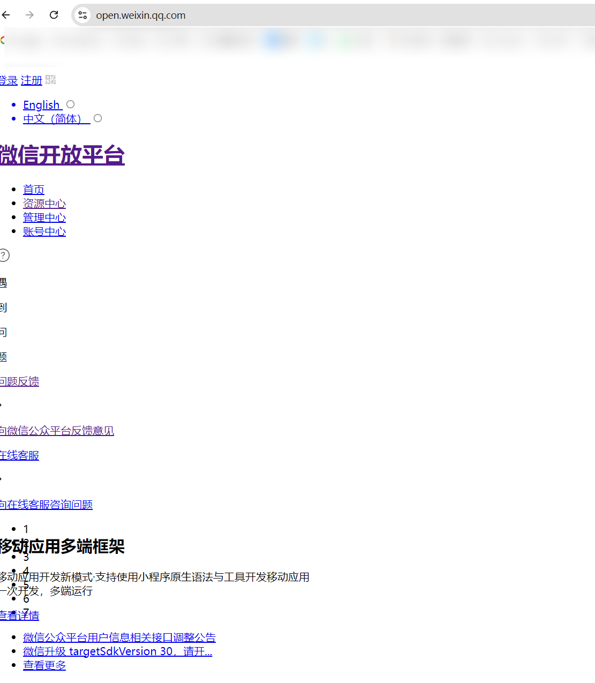The image size is (595, 683).
Task: Select the 中文（简体） radio button
Action: coord(97,118)
